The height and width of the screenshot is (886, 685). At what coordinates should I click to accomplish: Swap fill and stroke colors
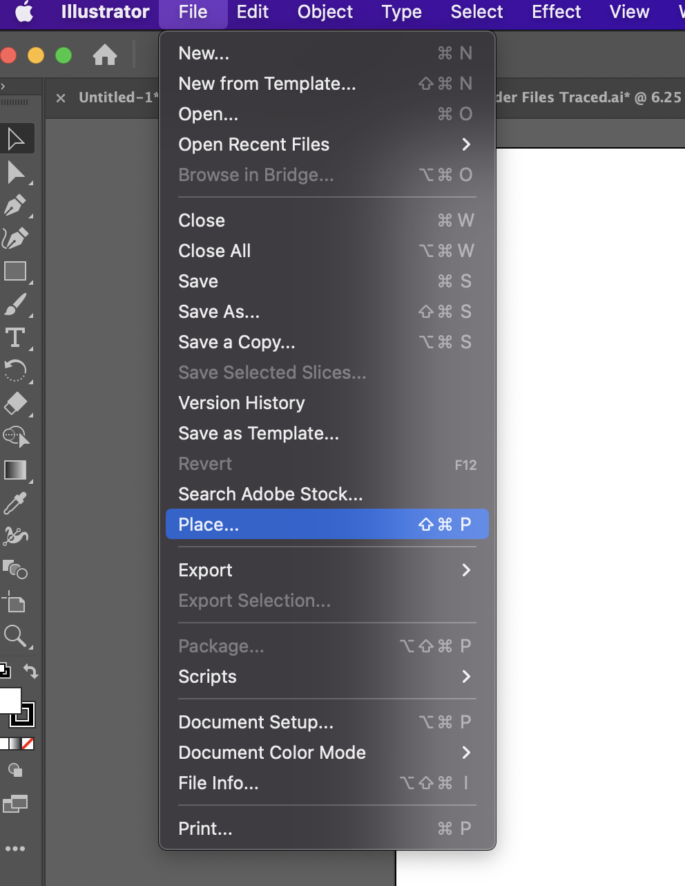(31, 671)
